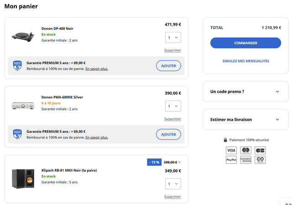Click the CB card payment icon
Viewport: 292px width, 205px height.
tap(260, 150)
